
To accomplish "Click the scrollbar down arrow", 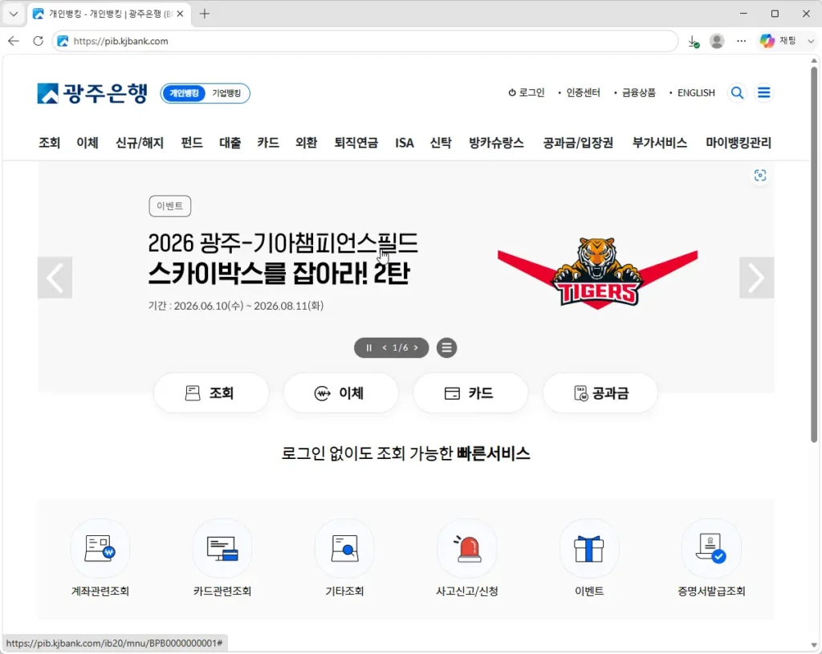I will point(814,645).
